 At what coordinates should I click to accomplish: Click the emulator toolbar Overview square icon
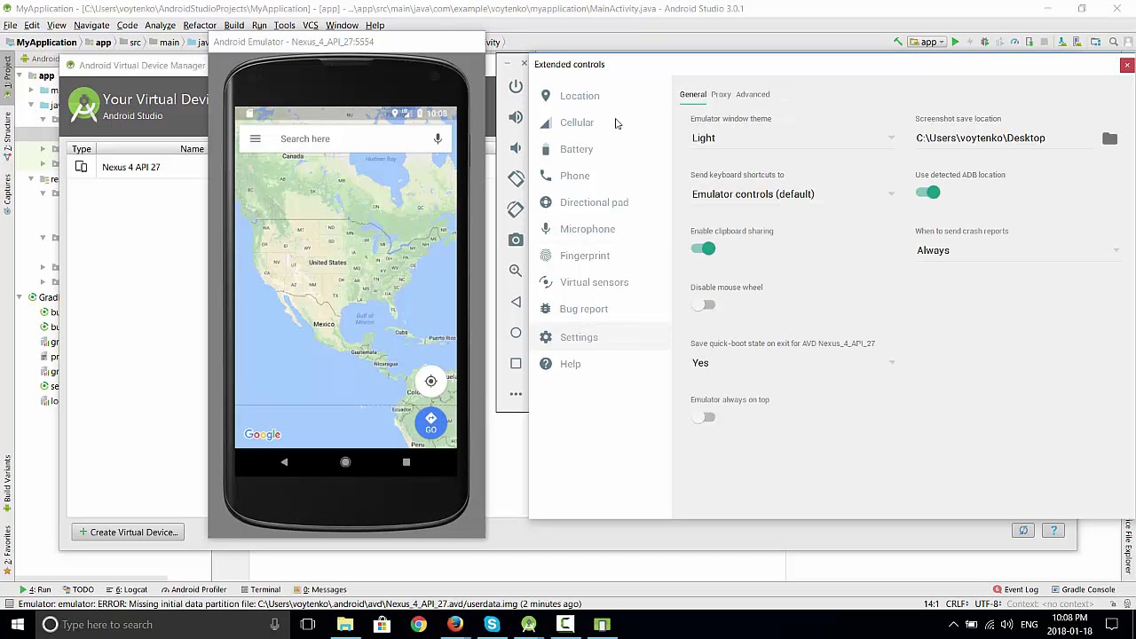tap(516, 363)
